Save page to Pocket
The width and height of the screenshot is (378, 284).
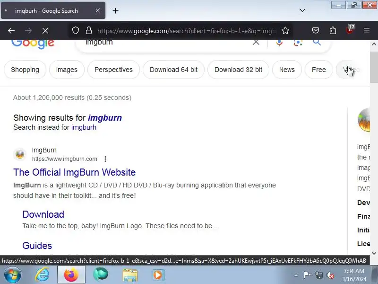pyautogui.click(x=316, y=30)
